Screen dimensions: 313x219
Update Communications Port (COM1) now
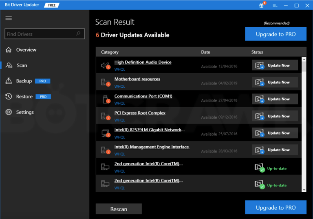[x=275, y=99]
